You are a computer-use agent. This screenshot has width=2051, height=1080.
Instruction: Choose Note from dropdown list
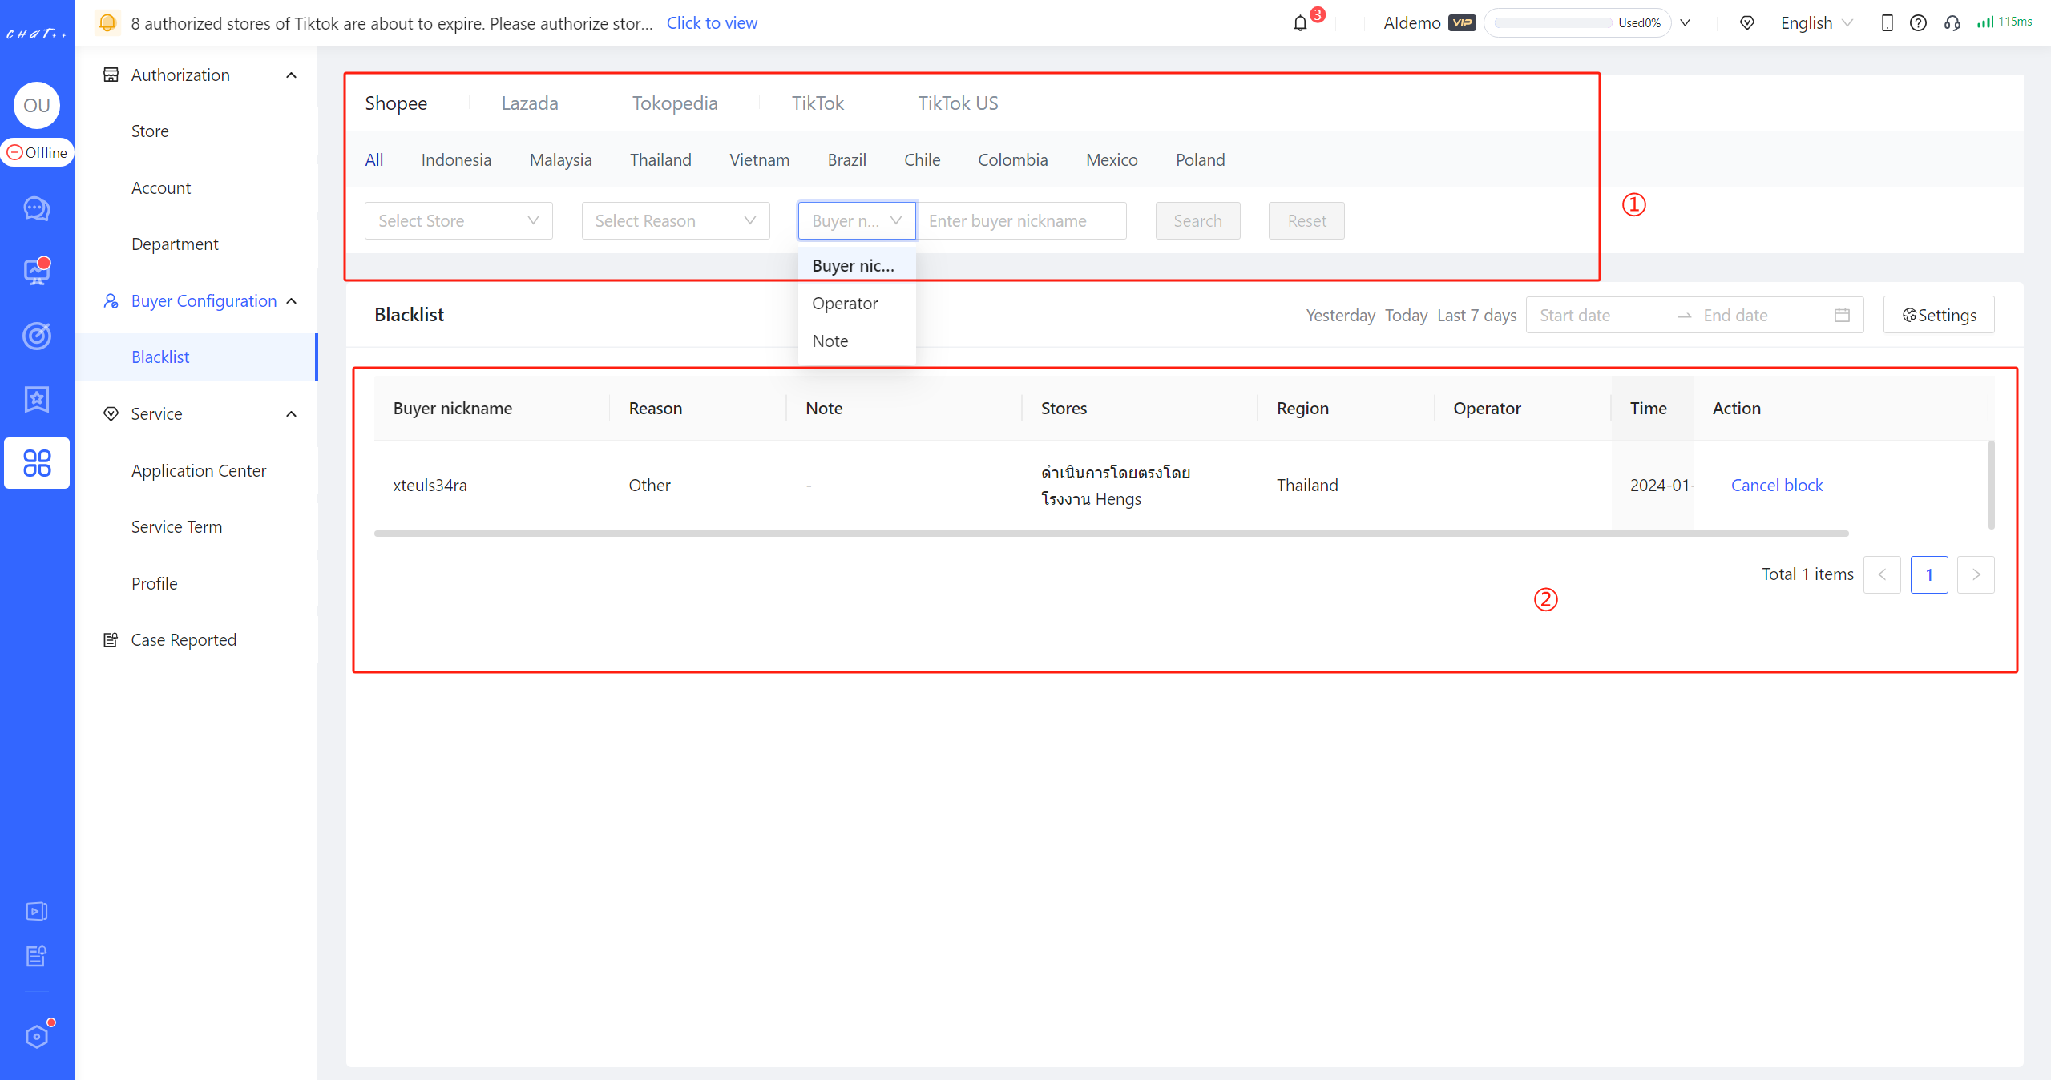pos(857,341)
